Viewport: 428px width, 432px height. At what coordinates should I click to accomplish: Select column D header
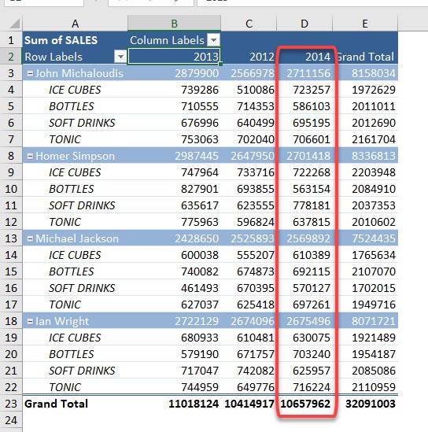click(x=304, y=24)
